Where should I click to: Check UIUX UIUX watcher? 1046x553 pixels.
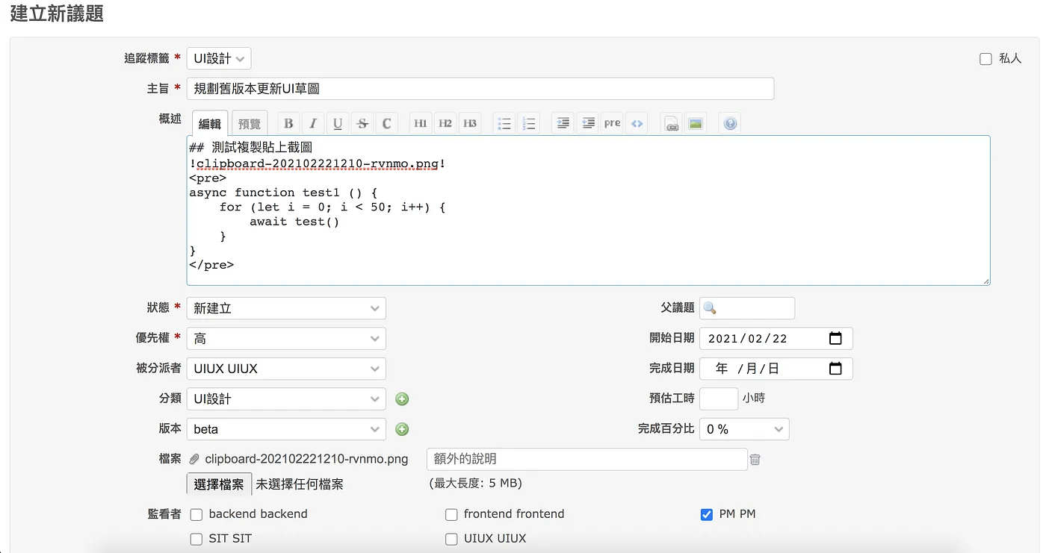451,539
